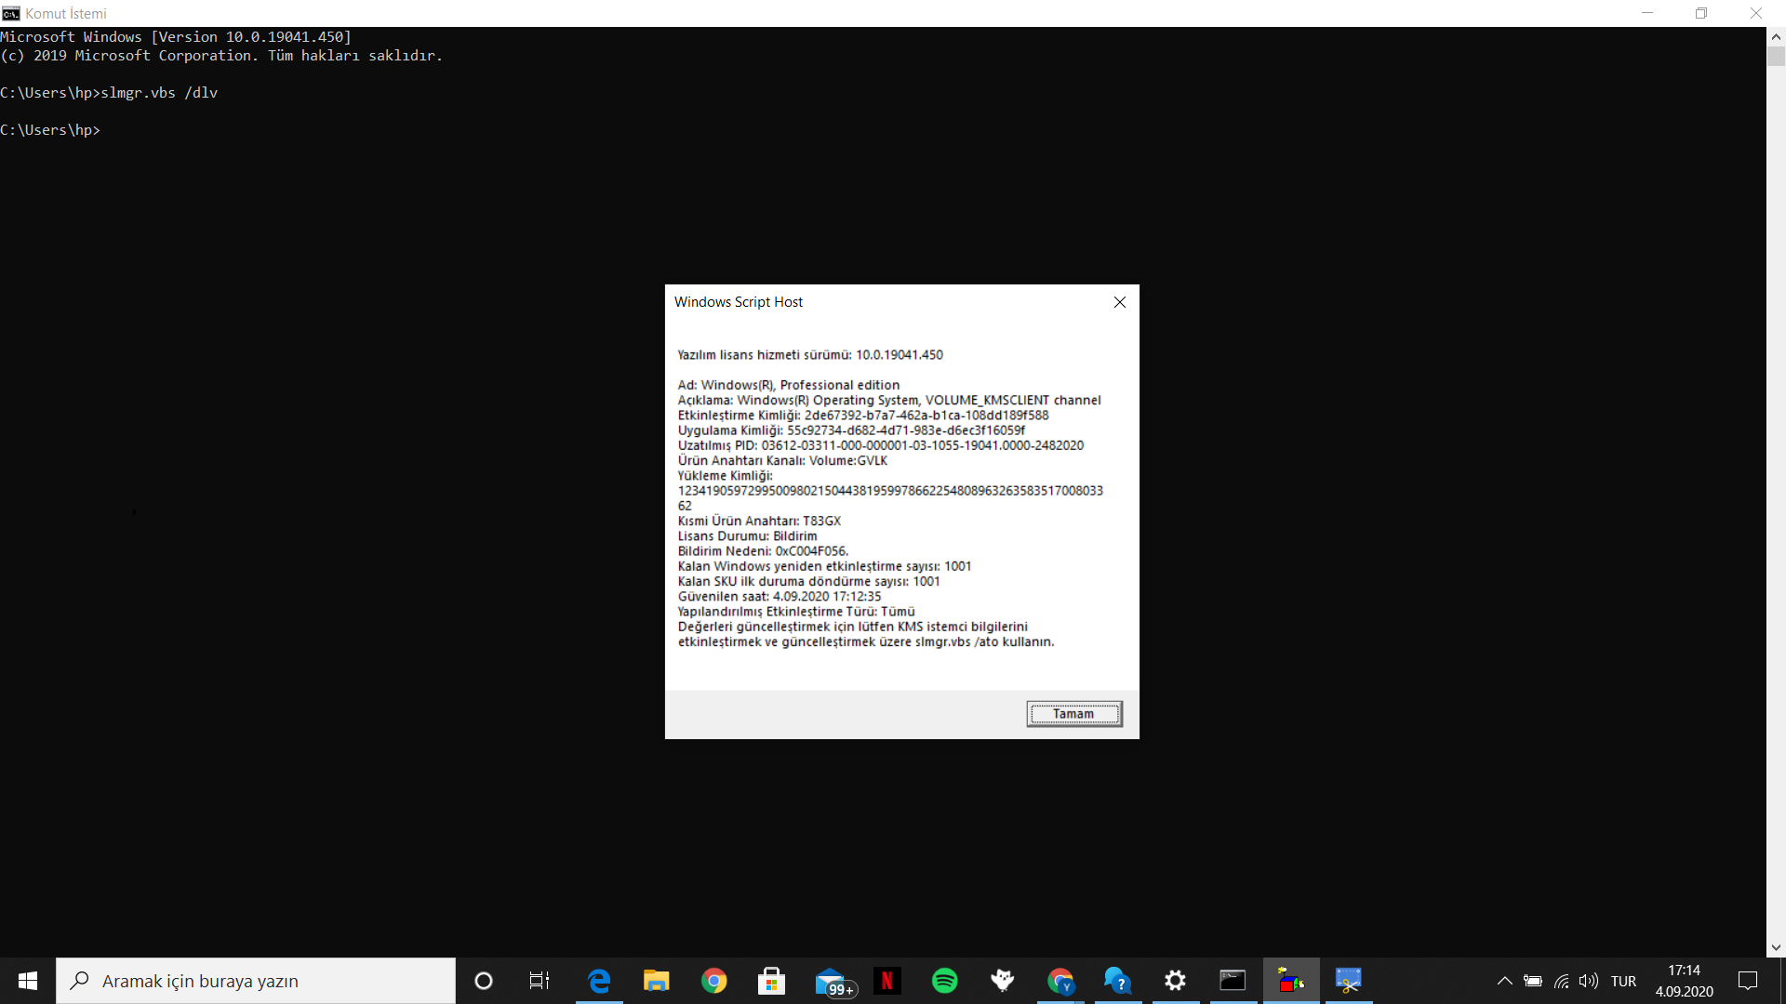
Task: Switch the TUR input language
Action: 1624,981
